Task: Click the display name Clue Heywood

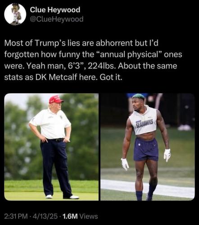Action: click(55, 10)
